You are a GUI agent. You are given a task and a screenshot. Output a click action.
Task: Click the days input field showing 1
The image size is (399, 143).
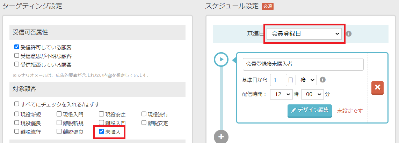coord(278,80)
